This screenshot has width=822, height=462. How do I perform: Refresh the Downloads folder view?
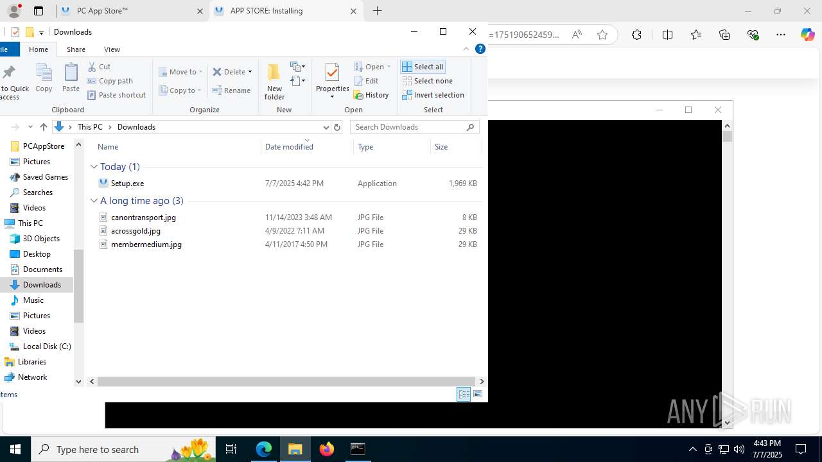click(x=337, y=127)
